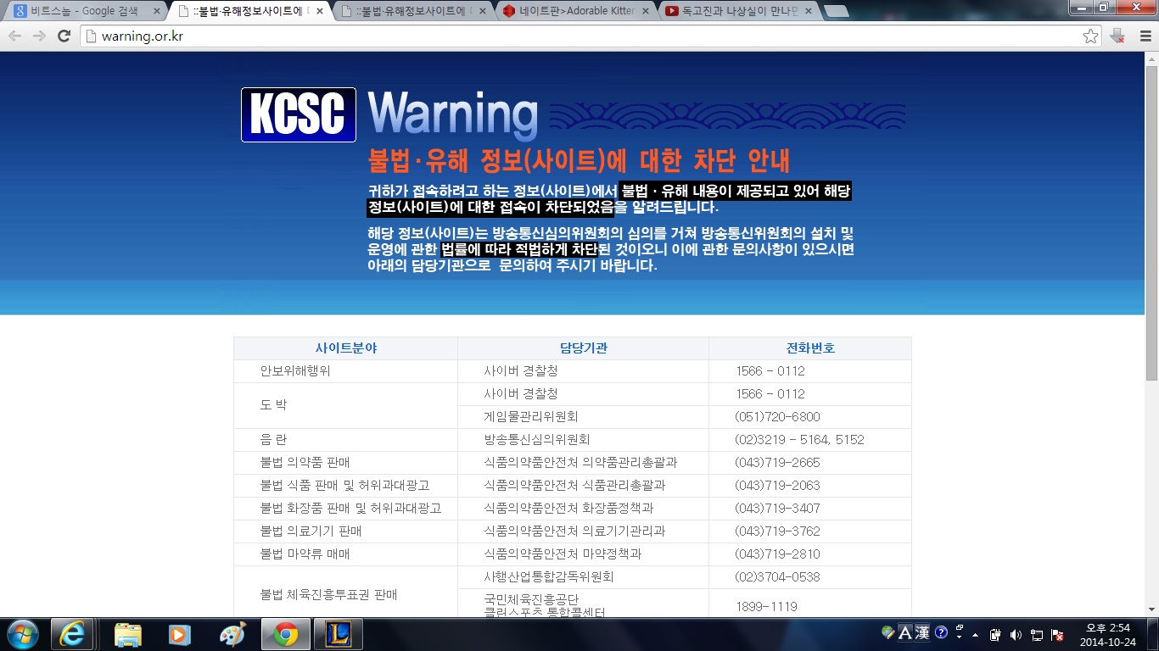Click the '불법 의약품 판매' row label

pyautogui.click(x=305, y=463)
